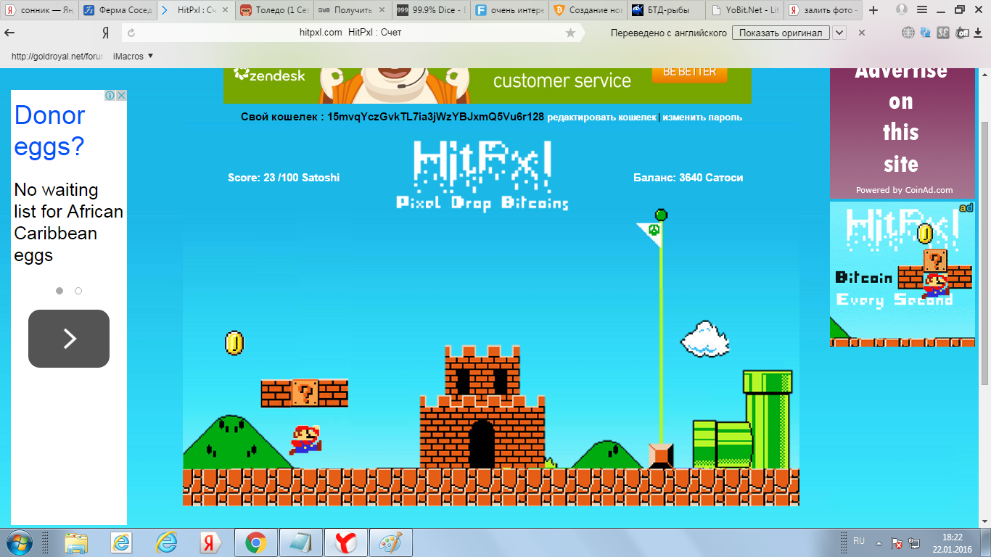Open Paint from the taskbar
Viewport: 991px width, 557px height.
[x=390, y=542]
